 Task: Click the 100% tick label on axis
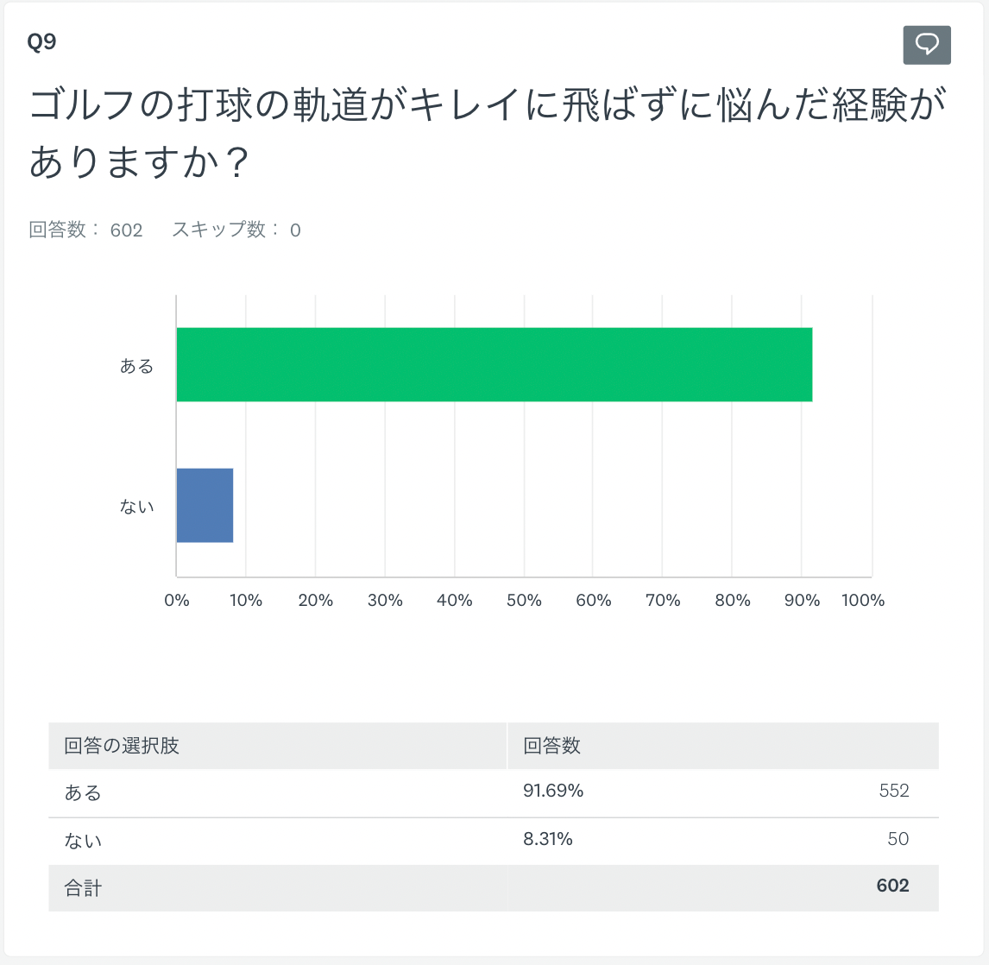(x=863, y=601)
